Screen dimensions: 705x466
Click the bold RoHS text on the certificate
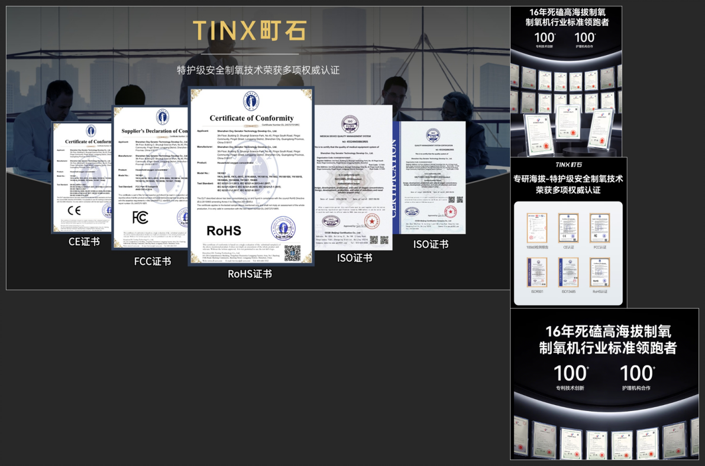224,231
